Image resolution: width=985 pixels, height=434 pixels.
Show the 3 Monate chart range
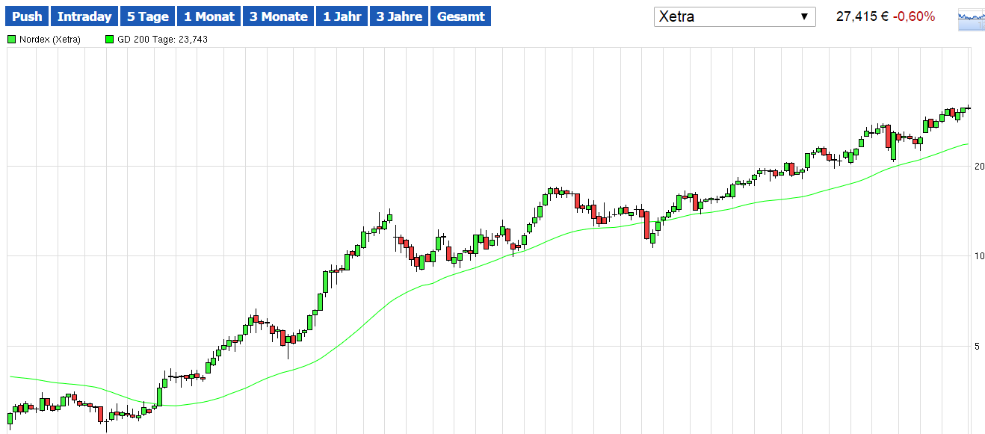(x=278, y=16)
